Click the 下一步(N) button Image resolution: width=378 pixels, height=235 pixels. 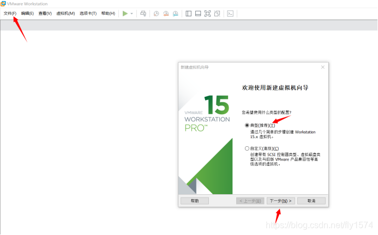(x=280, y=201)
